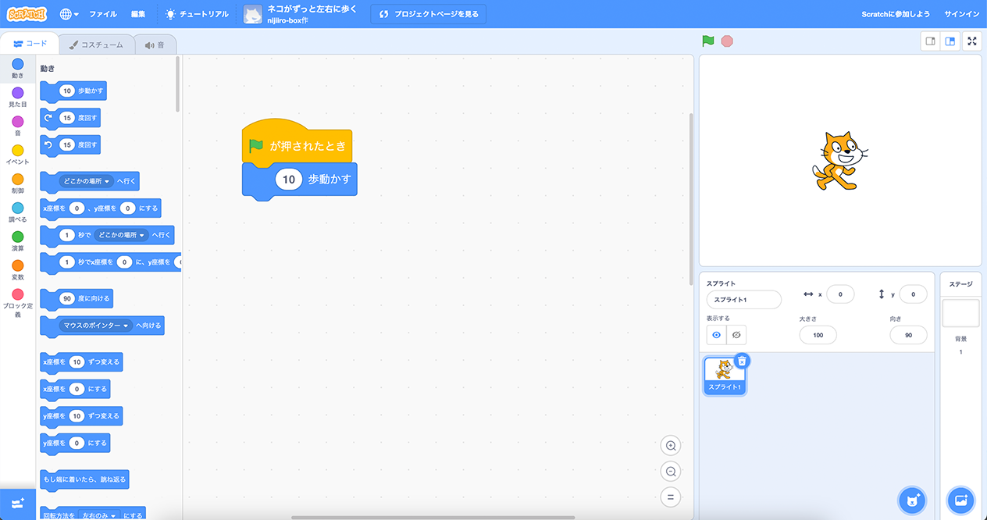Open the ファイル menu
The height and width of the screenshot is (520, 987).
103,14
